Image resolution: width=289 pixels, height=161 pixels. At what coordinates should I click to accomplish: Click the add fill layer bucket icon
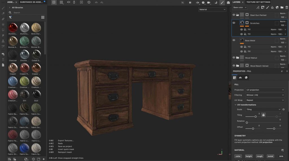tap(272, 8)
